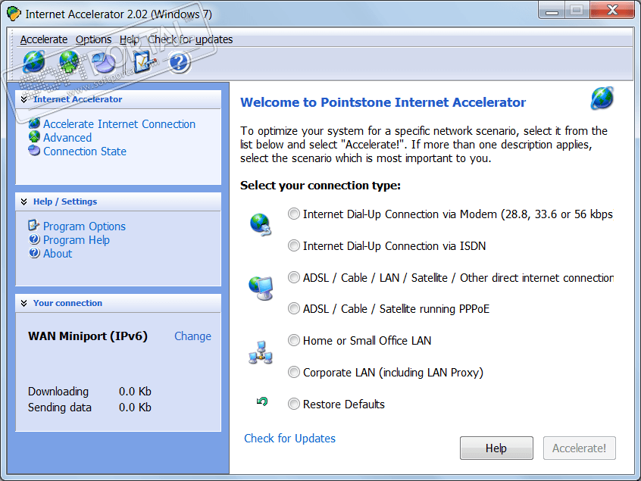Click the dial-up globe with phone icon
This screenshot has width=641, height=481.
coord(261,224)
